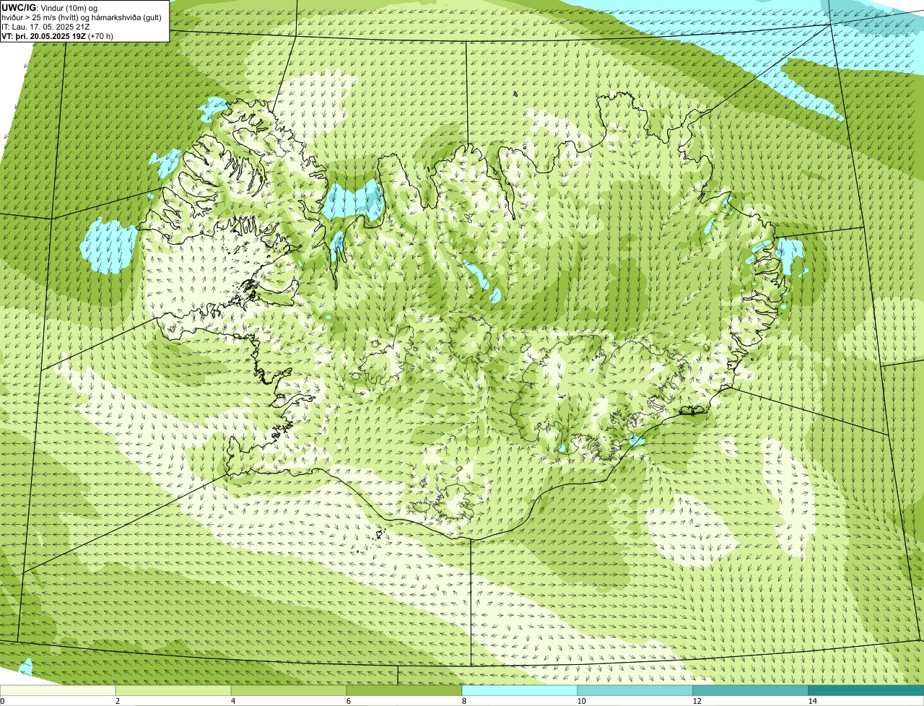Click the 0–2 m/s palest legend color segment
This screenshot has height=706, width=924.
tap(58, 690)
